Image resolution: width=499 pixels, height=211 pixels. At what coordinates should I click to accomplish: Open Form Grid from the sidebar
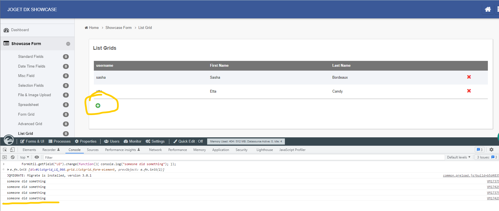tap(26, 114)
